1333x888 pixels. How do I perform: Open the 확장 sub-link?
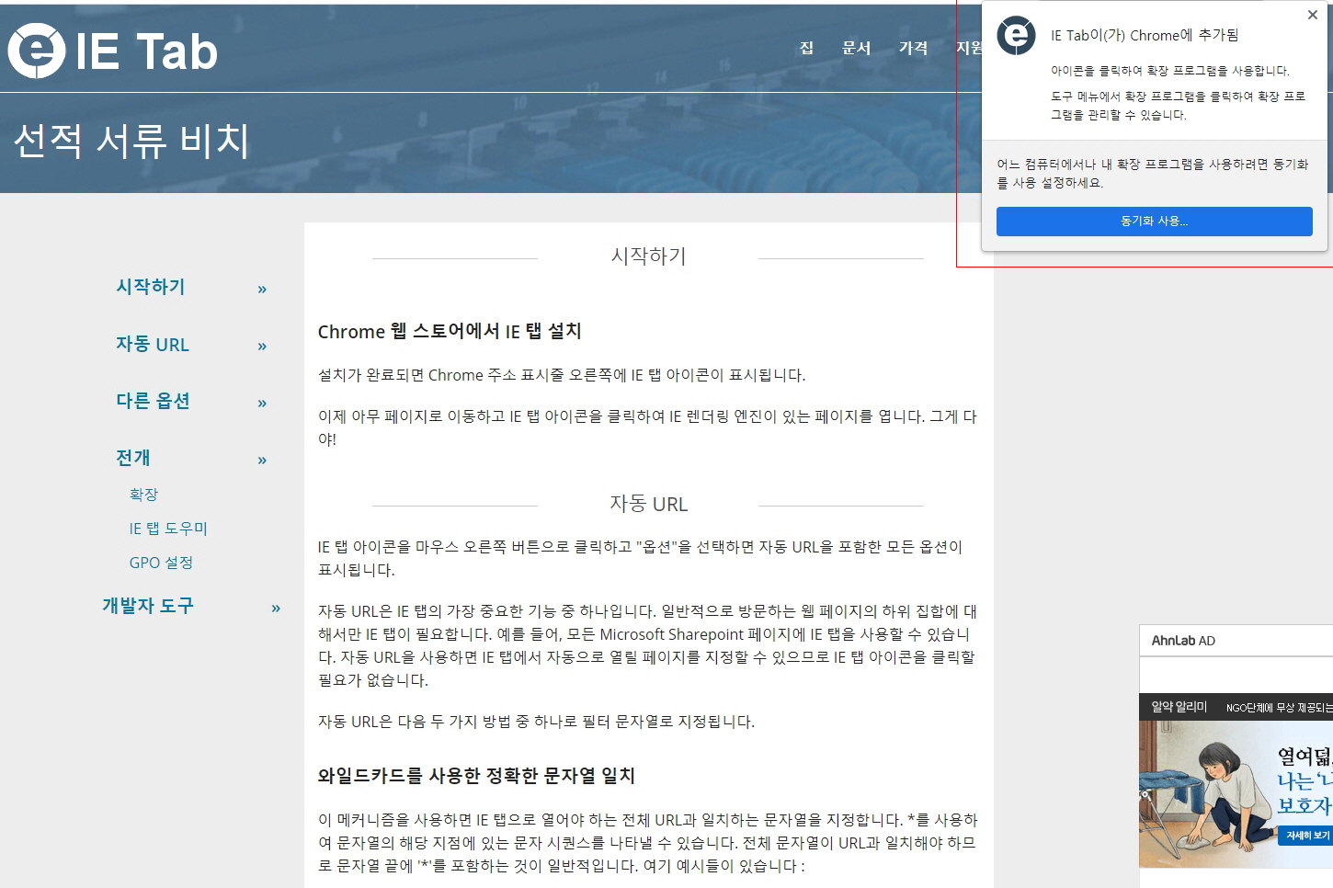click(143, 495)
